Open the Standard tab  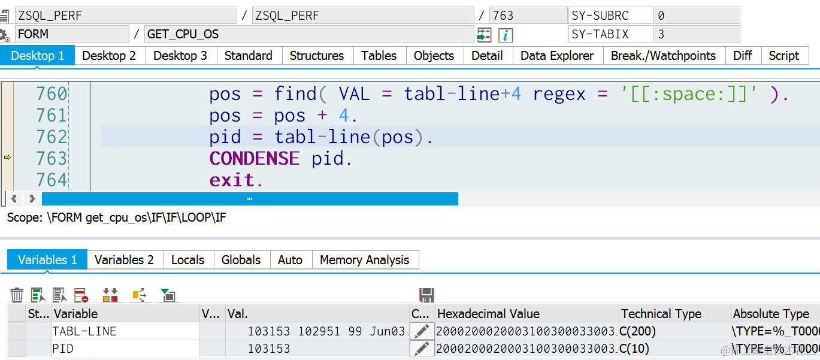click(249, 56)
